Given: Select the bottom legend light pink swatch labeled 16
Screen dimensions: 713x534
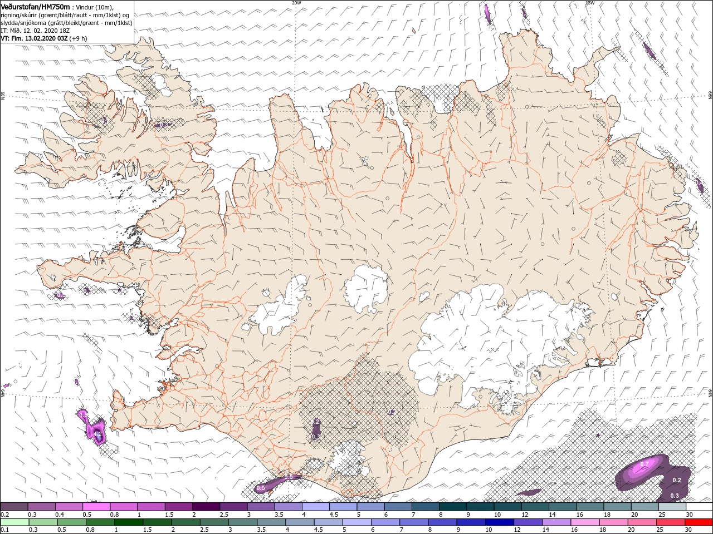Looking at the screenshot, I should point(584,522).
